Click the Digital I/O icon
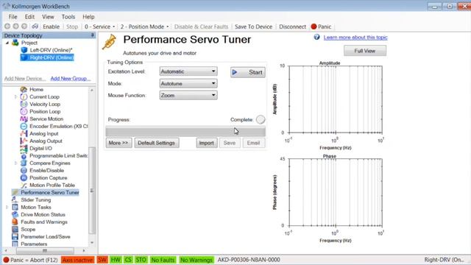471x265 pixels. click(24, 149)
